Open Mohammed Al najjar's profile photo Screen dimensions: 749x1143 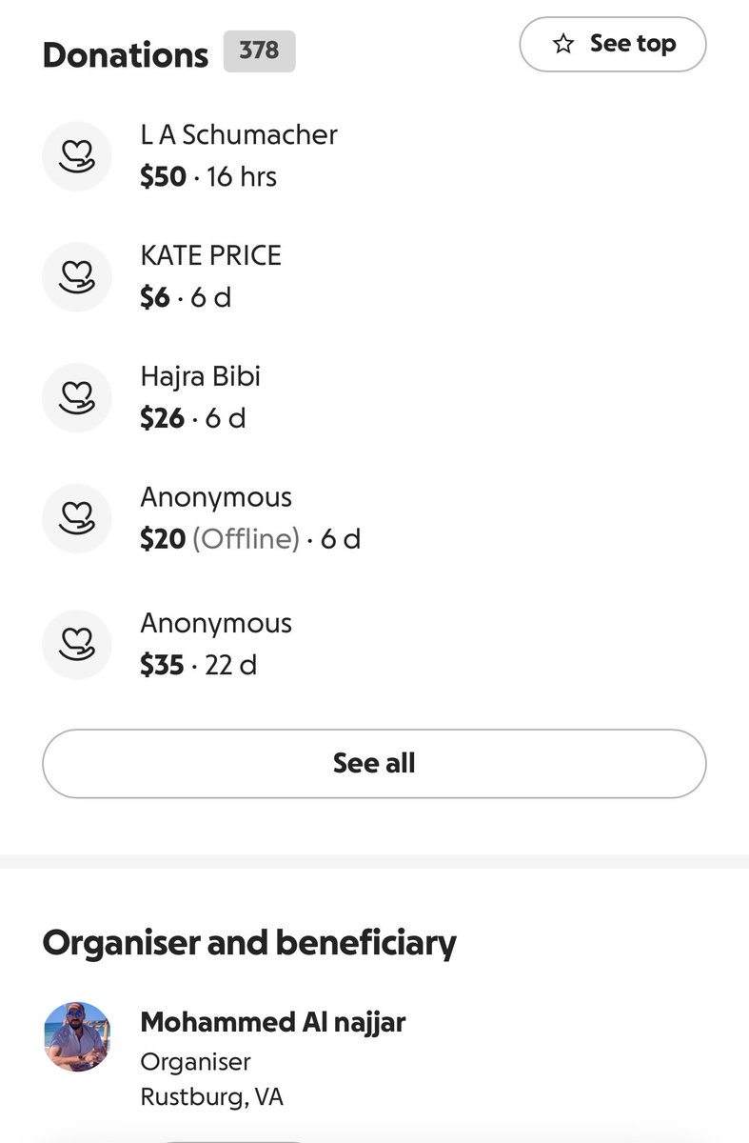point(78,1036)
